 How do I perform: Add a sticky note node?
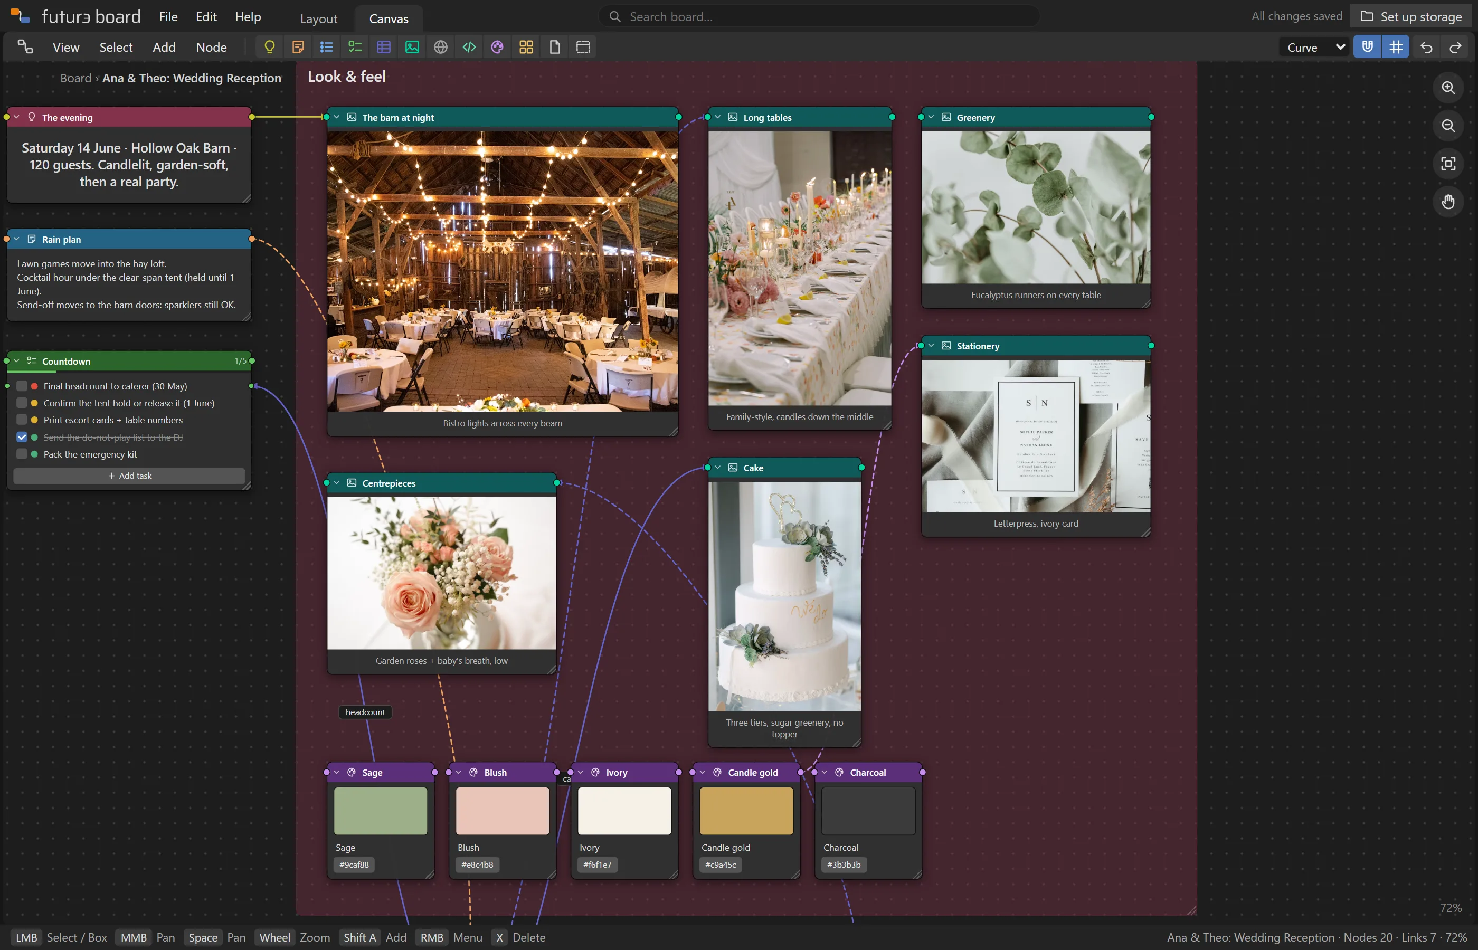[x=298, y=47]
